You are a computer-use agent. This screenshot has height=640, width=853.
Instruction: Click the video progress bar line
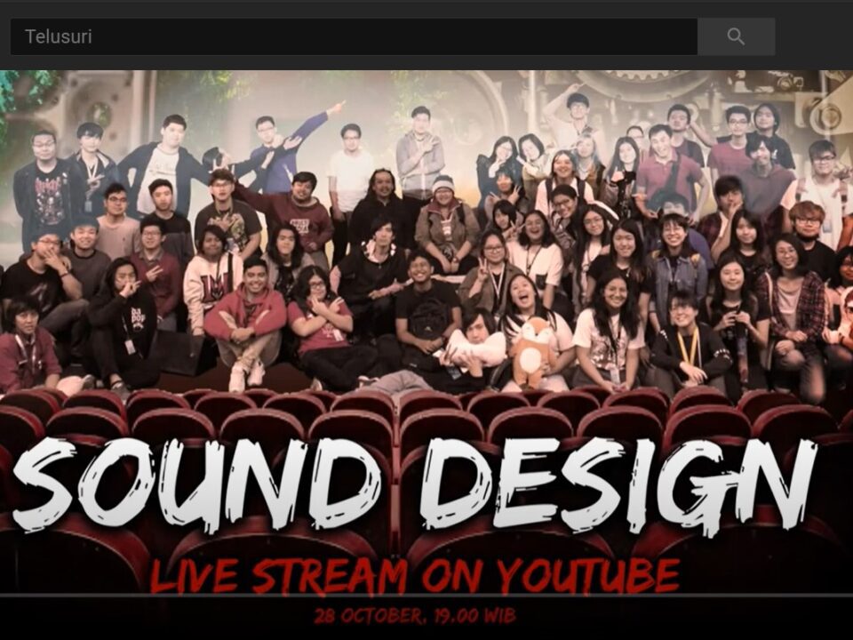tap(426, 594)
